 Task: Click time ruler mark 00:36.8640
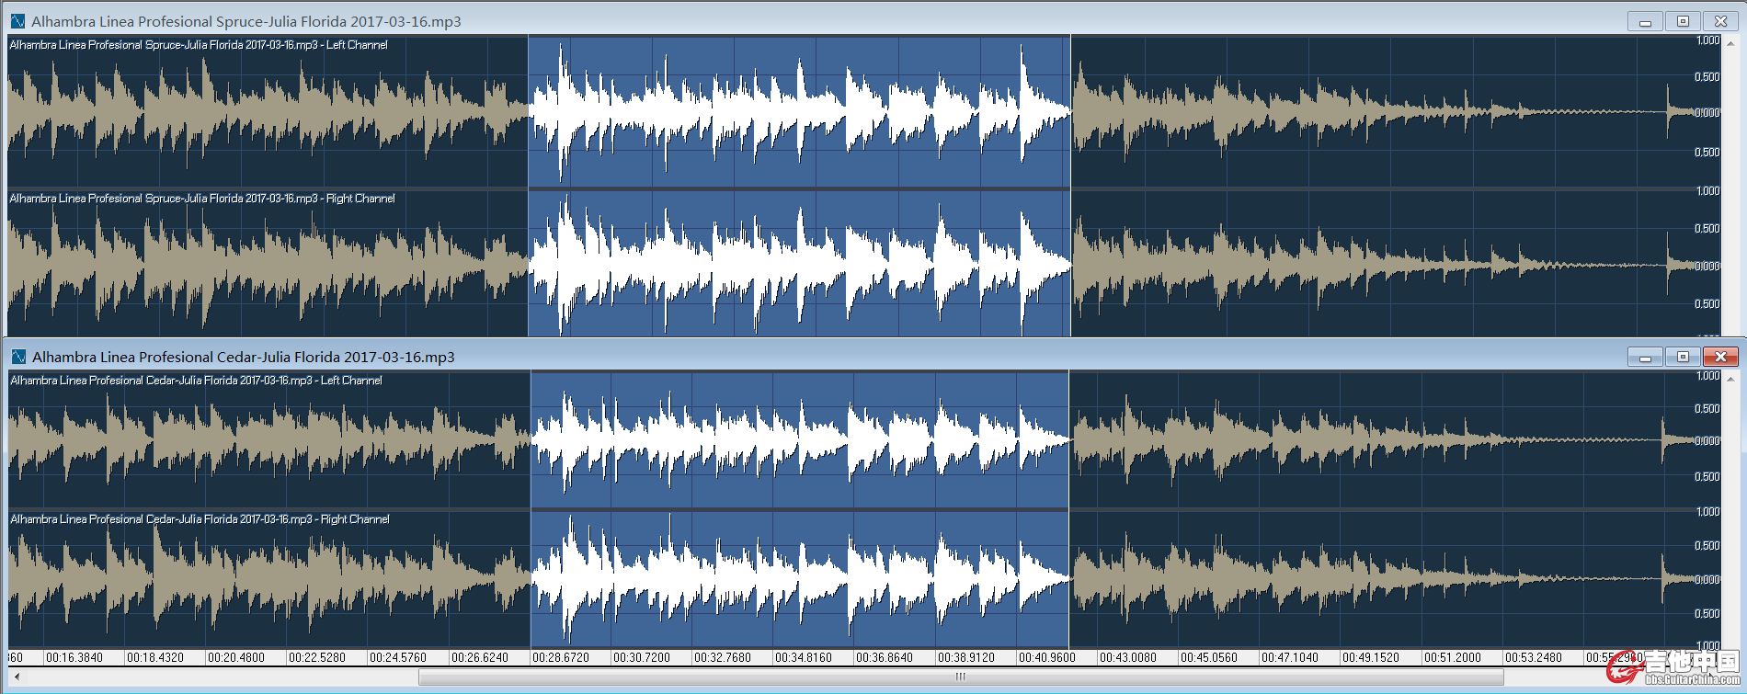[885, 658]
